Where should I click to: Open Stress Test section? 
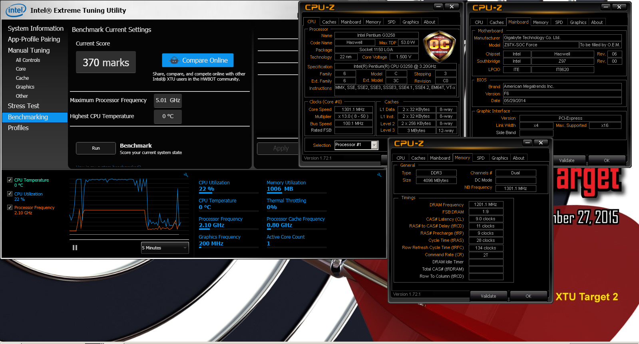(24, 106)
